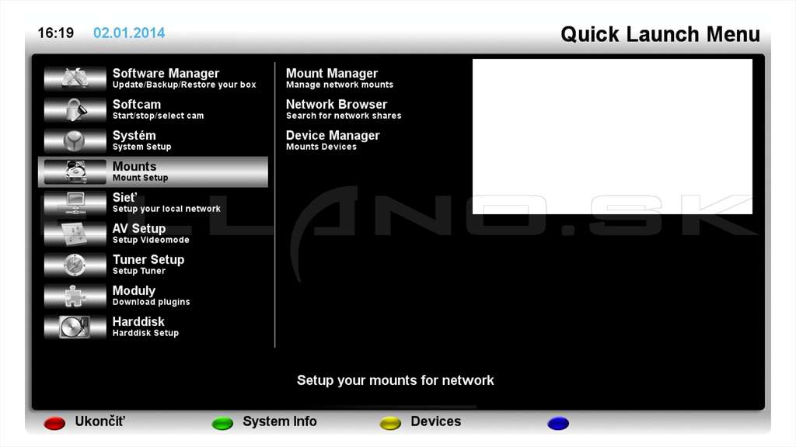This screenshot has height=447, width=796.
Task: Open the AV Setup icon
Action: (x=75, y=234)
